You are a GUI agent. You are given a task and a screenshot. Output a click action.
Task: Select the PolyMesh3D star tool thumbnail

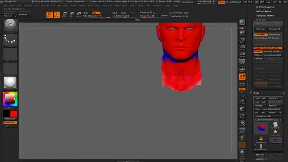275,133
